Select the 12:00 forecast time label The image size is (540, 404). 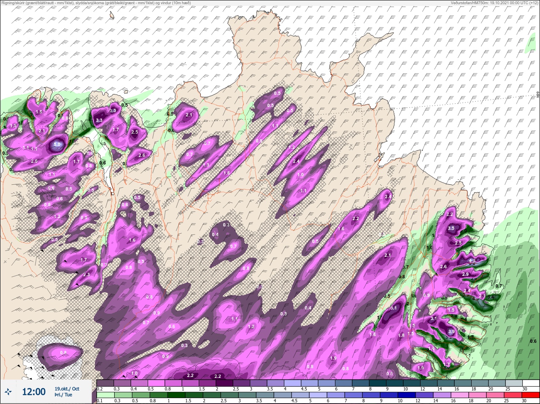pyautogui.click(x=34, y=392)
